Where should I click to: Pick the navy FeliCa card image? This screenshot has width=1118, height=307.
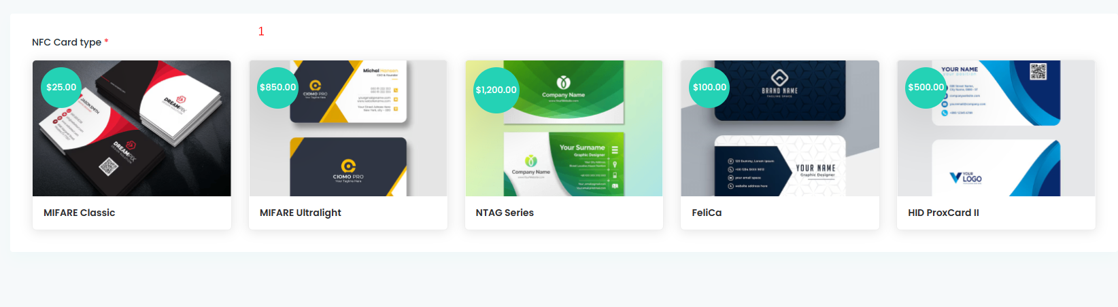[x=780, y=128]
